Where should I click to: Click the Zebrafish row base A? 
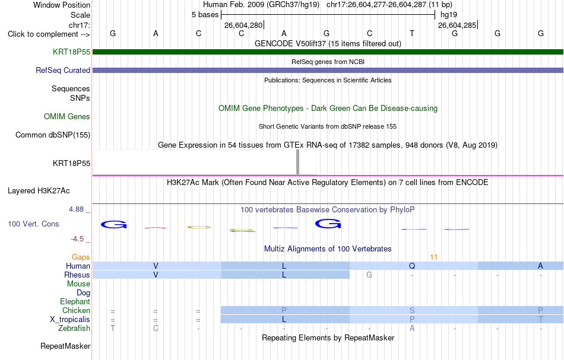412,329
